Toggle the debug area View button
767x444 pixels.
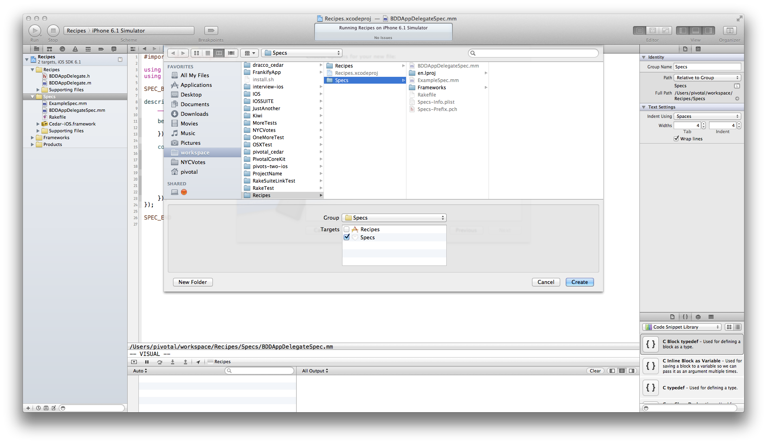[x=696, y=31]
